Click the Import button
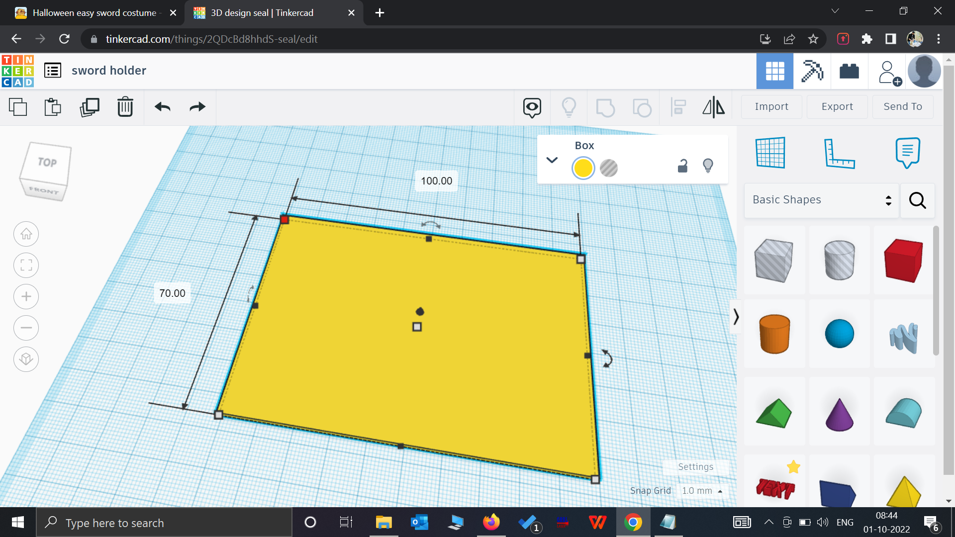955x537 pixels. pyautogui.click(x=771, y=107)
